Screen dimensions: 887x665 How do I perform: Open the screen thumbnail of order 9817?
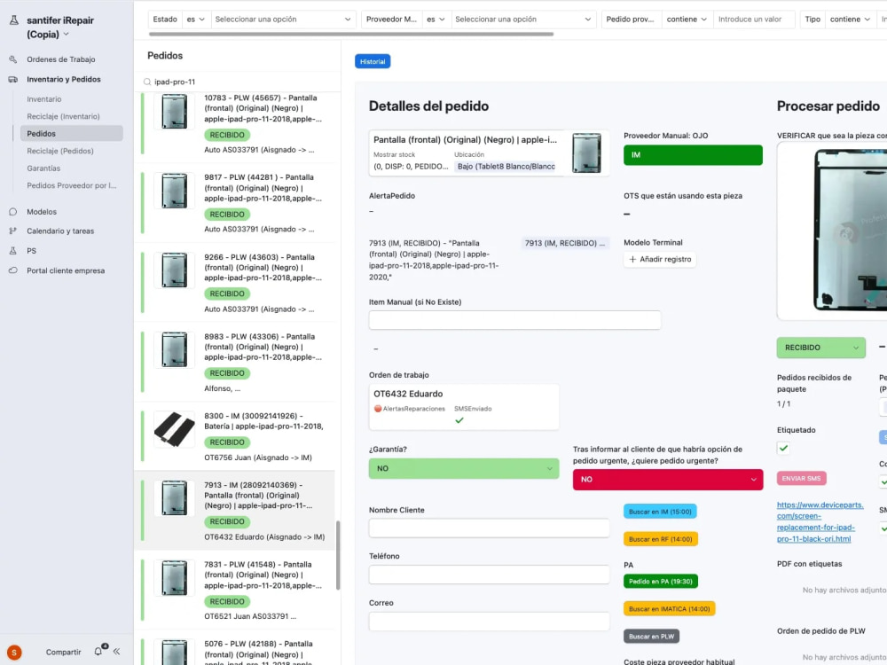174,192
